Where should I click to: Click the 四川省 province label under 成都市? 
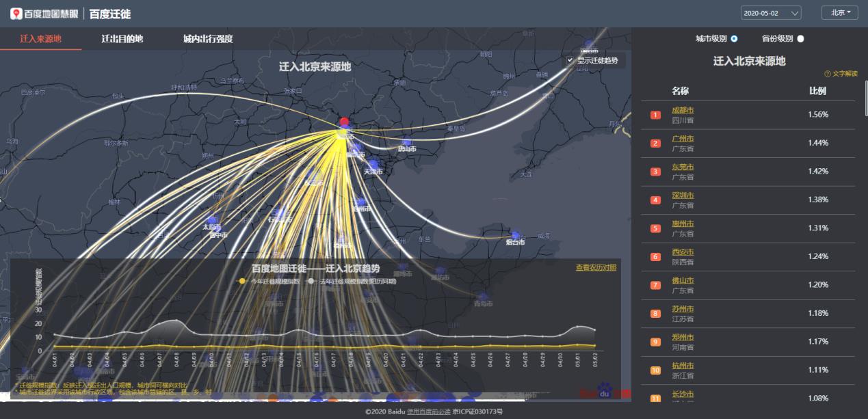tap(683, 120)
